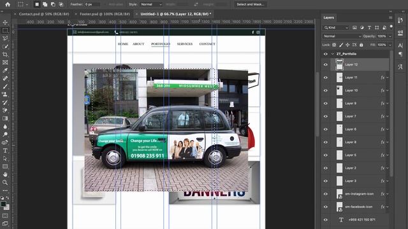Filter layers by adjustment type
408x229 pixels.
(x=362, y=27)
